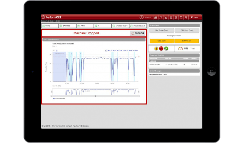Click the Shift Production Timeline title
Image resolution: width=249 pixels, height=155 pixels.
[x=63, y=44]
